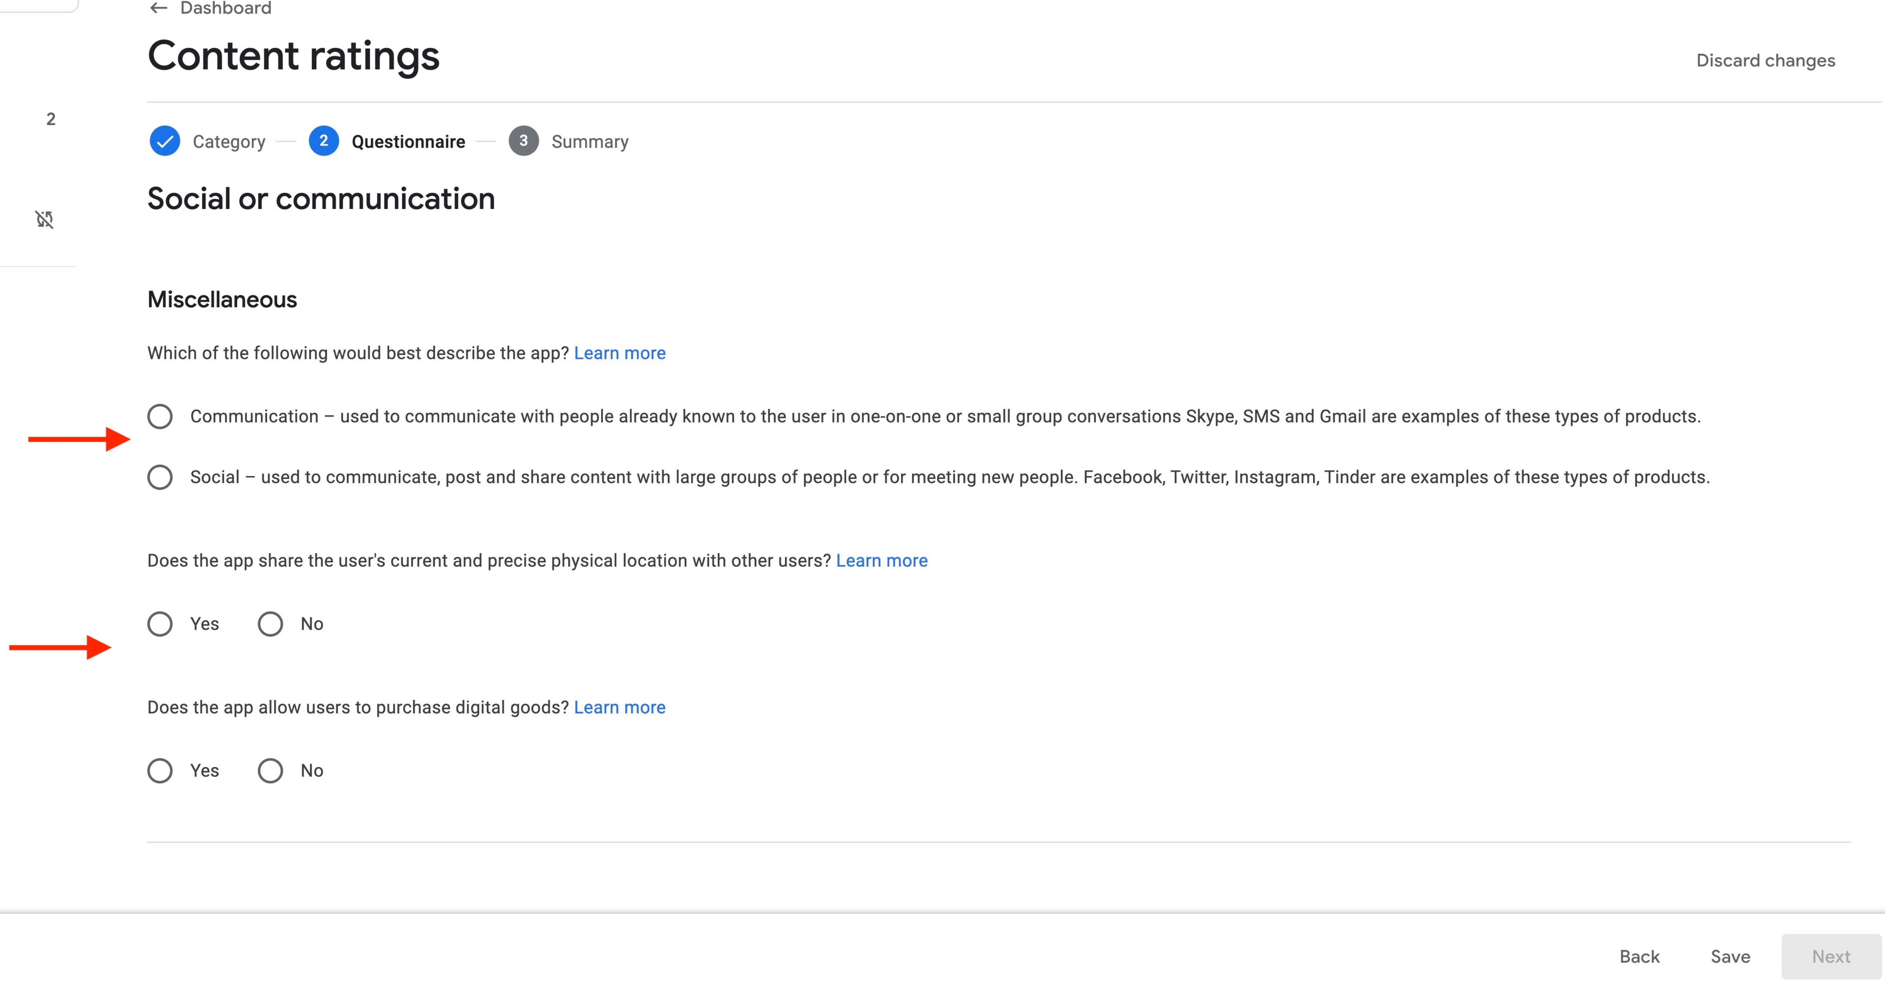Select the Communication app type radio button
Image resolution: width=1885 pixels, height=989 pixels.
pyautogui.click(x=160, y=416)
